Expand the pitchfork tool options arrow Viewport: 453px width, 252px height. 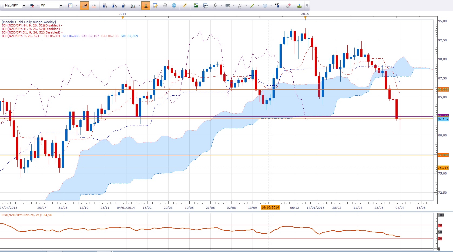pos(221,5)
